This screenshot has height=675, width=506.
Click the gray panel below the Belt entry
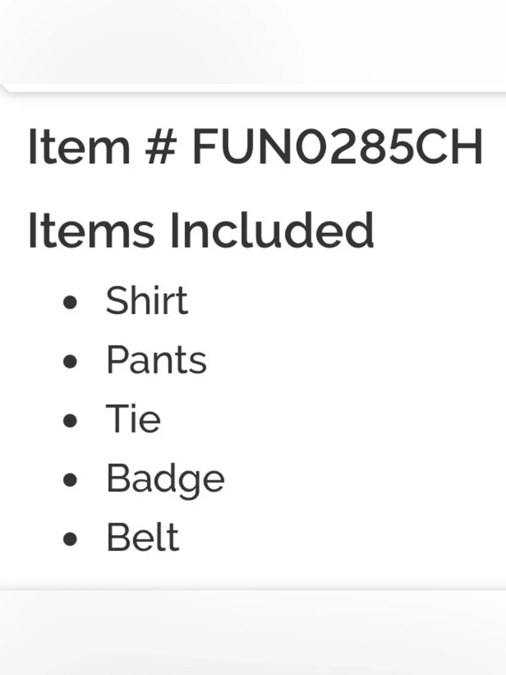tap(253, 632)
